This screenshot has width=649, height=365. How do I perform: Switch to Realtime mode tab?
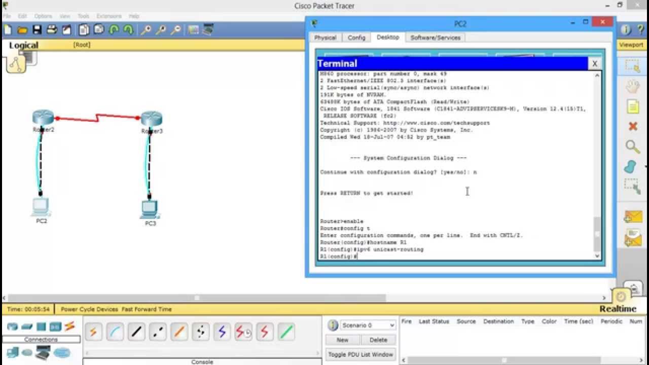click(x=618, y=309)
